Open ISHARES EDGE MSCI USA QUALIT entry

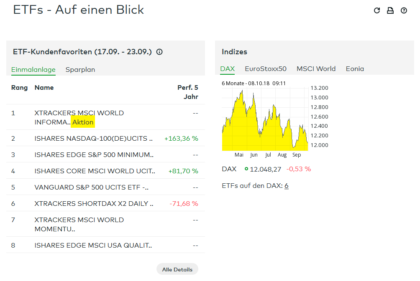tap(93, 246)
